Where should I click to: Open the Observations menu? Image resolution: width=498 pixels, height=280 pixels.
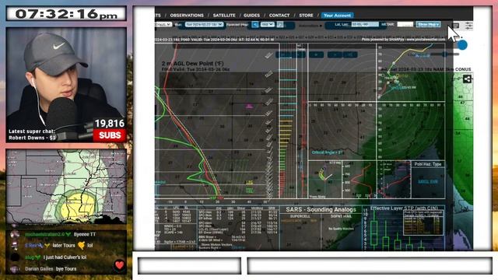(x=187, y=16)
